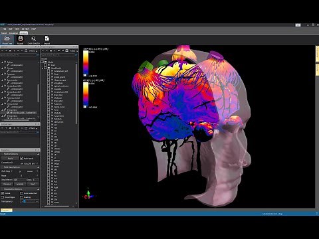This screenshot has width=319, height=239.
Task: Select the Lateral_ventricles tree item
Action: pos(61,86)
